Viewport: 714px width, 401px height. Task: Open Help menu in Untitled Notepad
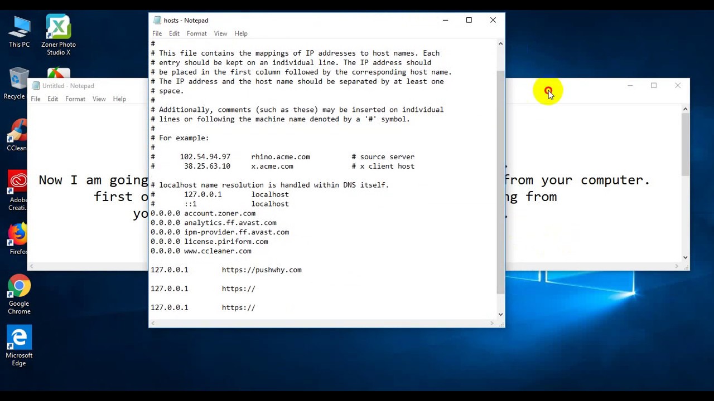click(119, 99)
